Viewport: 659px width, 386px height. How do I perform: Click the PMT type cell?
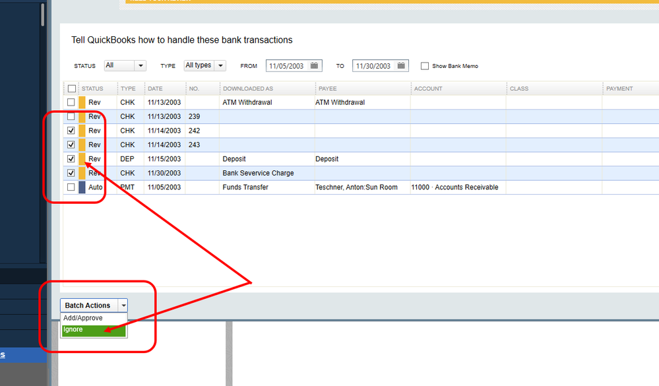(x=131, y=187)
